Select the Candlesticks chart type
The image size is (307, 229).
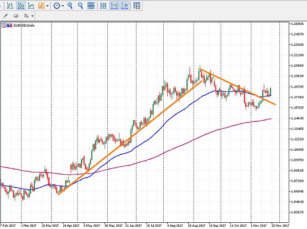pos(20,6)
